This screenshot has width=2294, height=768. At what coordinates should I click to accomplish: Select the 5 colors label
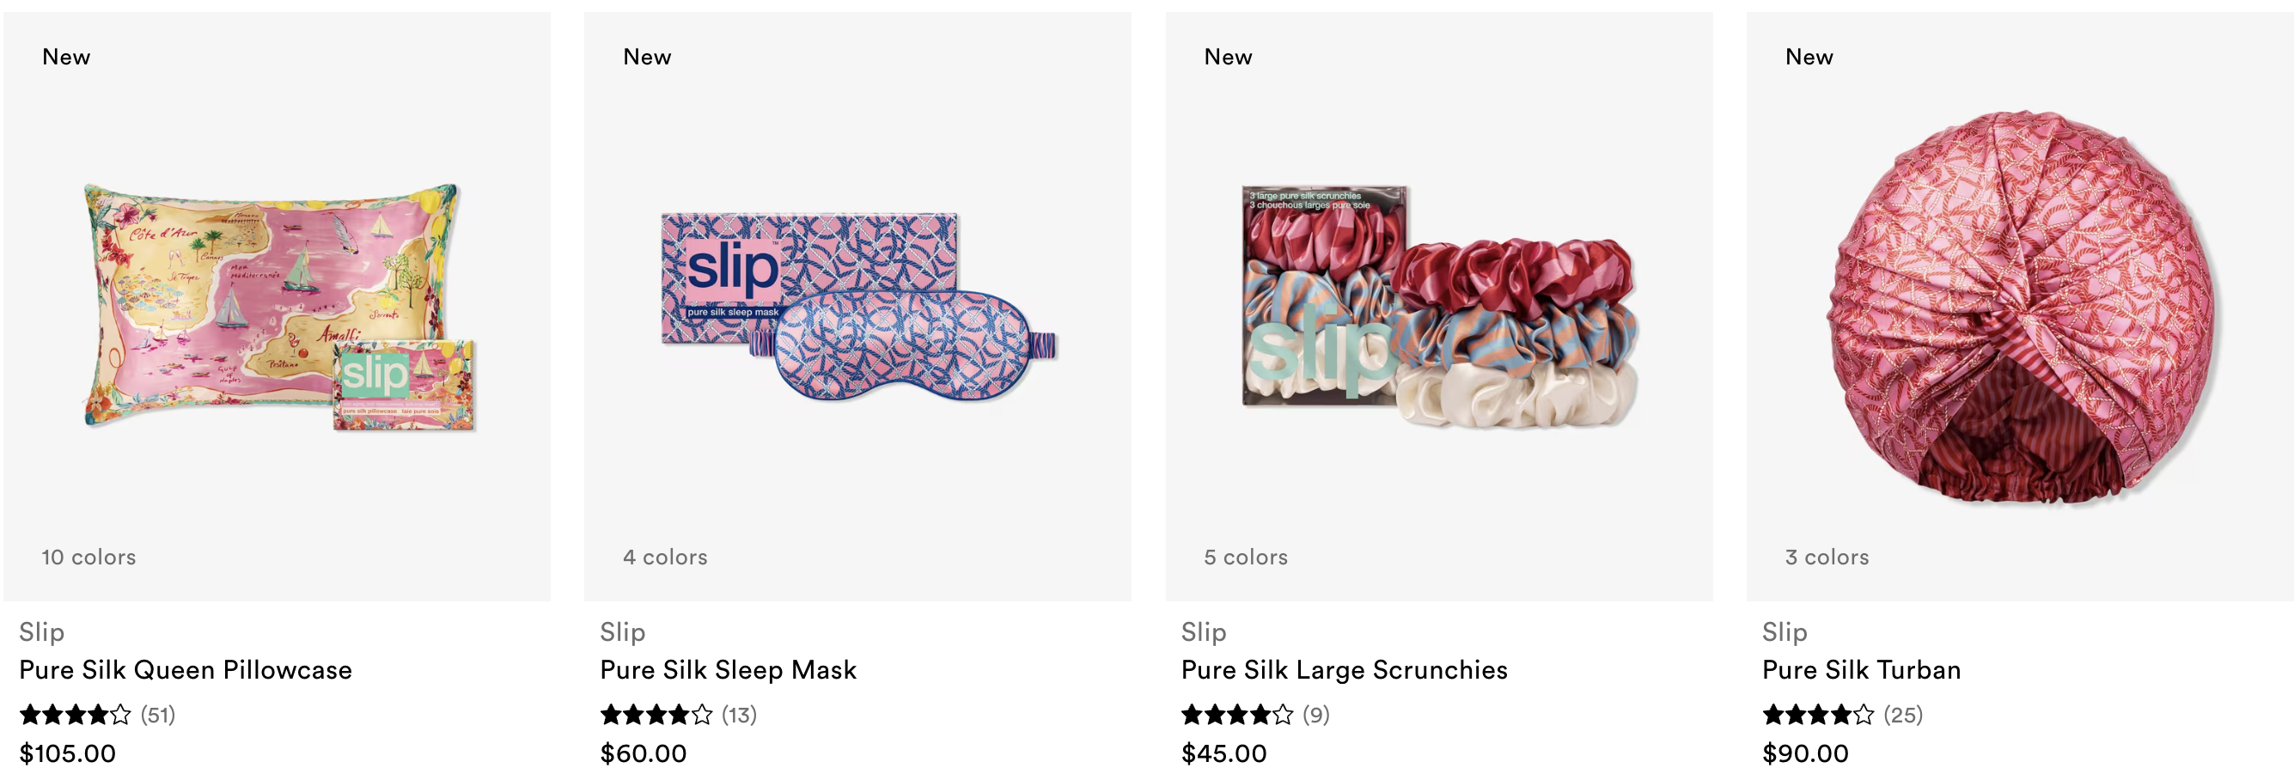click(x=1246, y=557)
